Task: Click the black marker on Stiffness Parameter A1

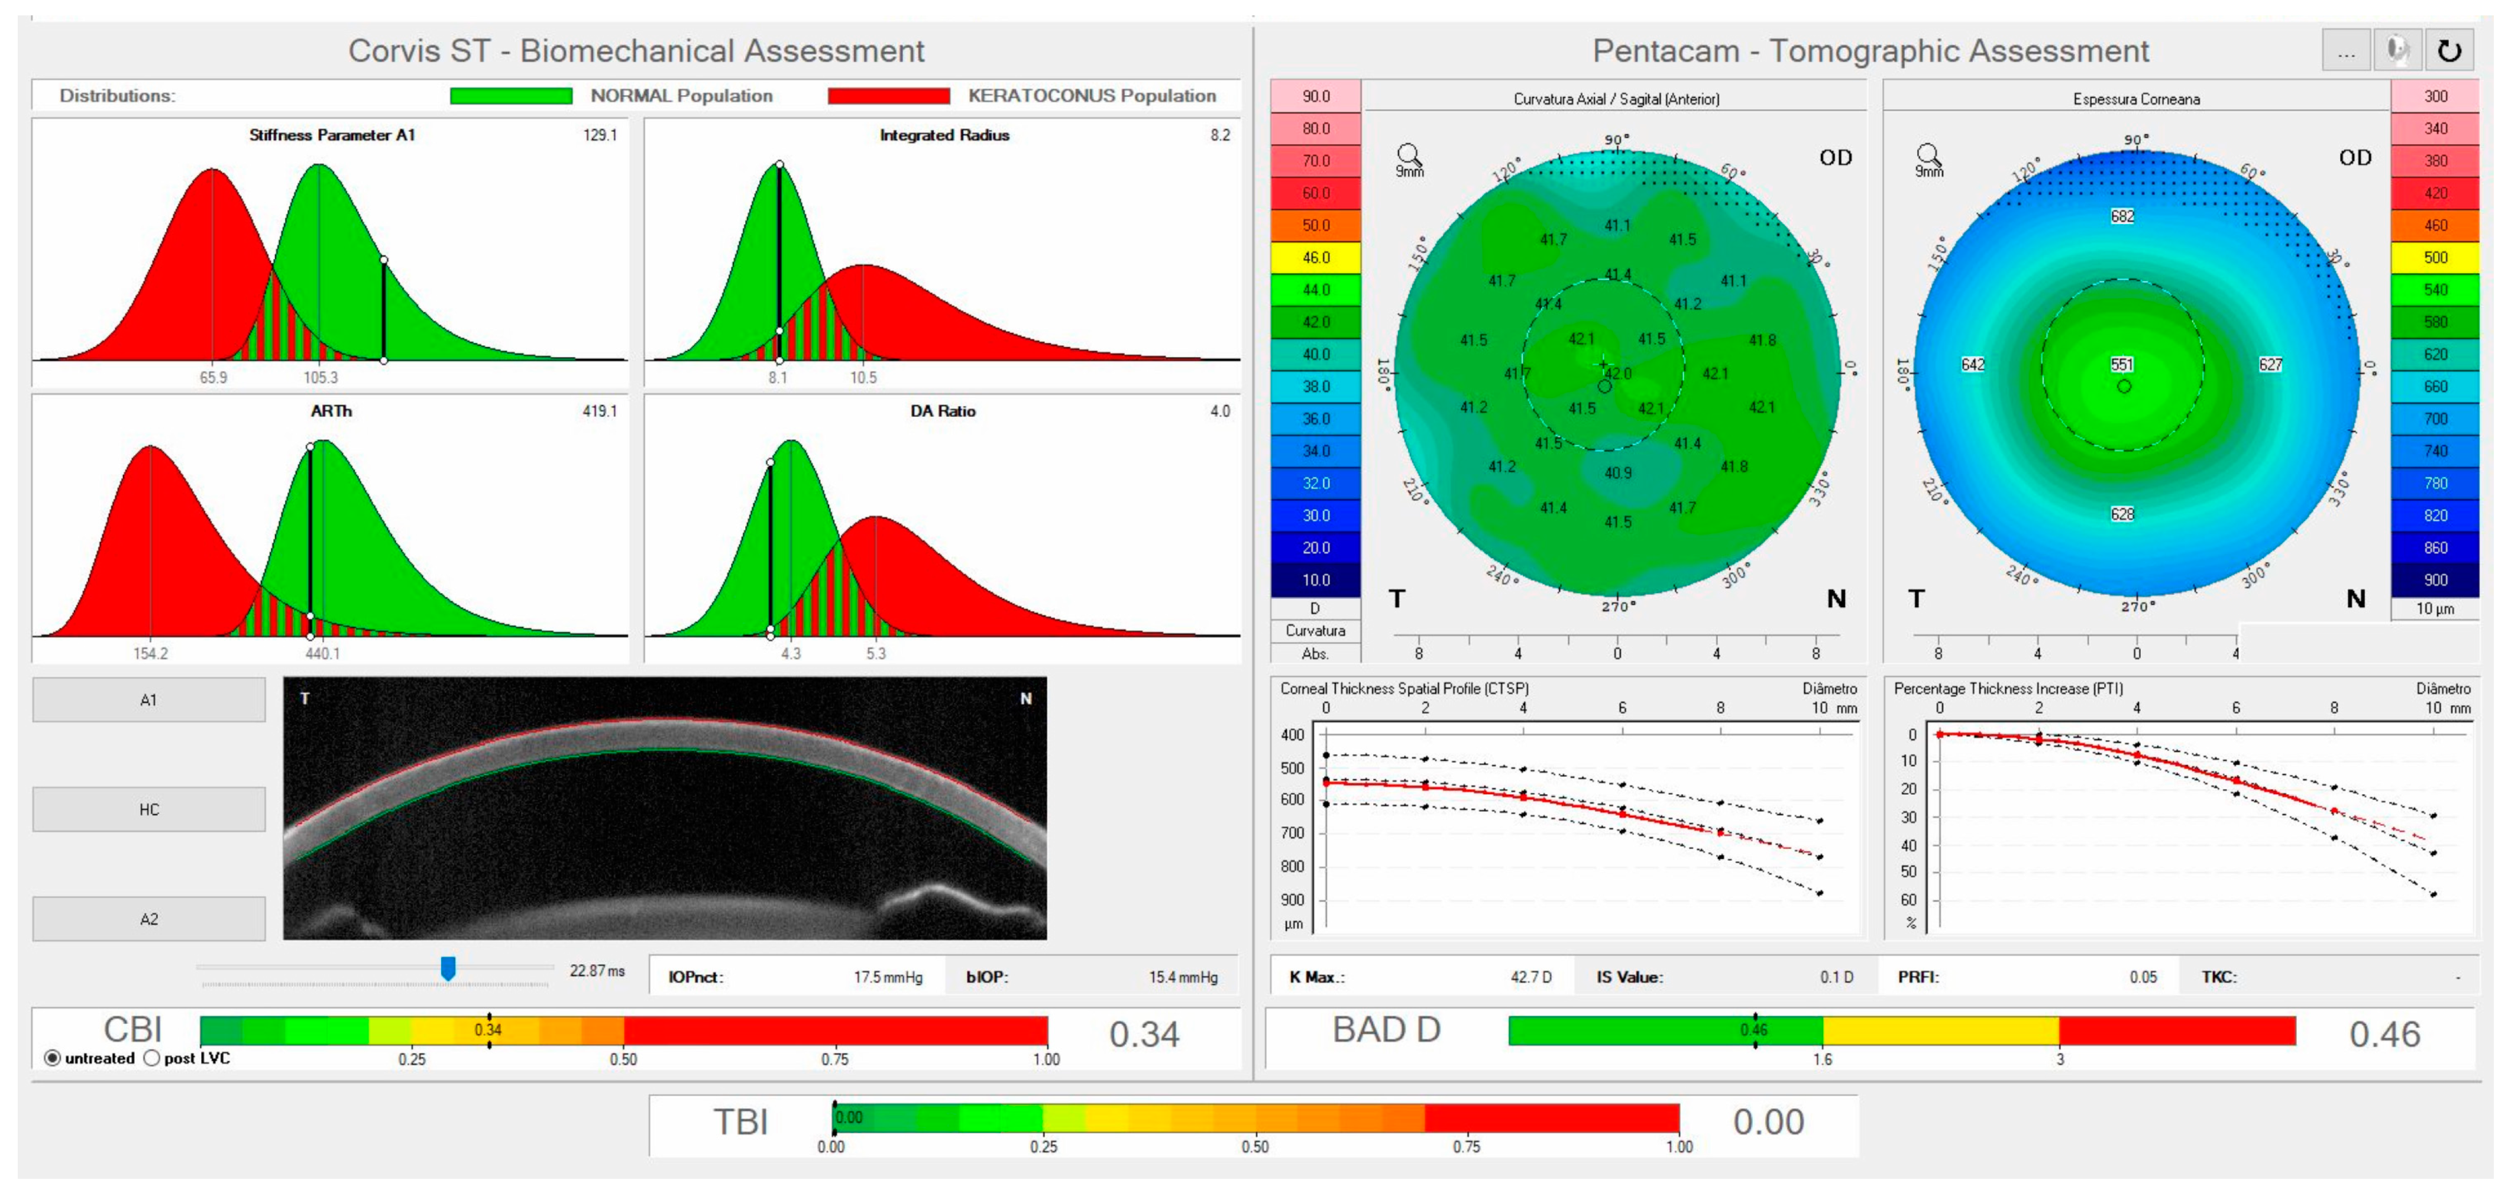Action: point(384,309)
